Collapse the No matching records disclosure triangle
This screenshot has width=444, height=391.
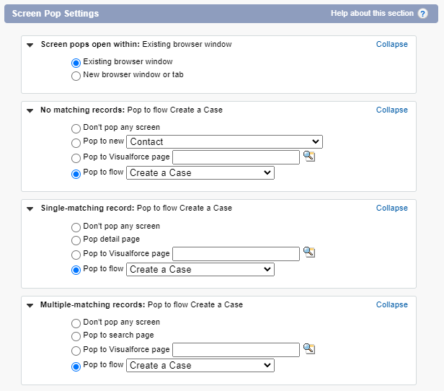[x=30, y=110]
